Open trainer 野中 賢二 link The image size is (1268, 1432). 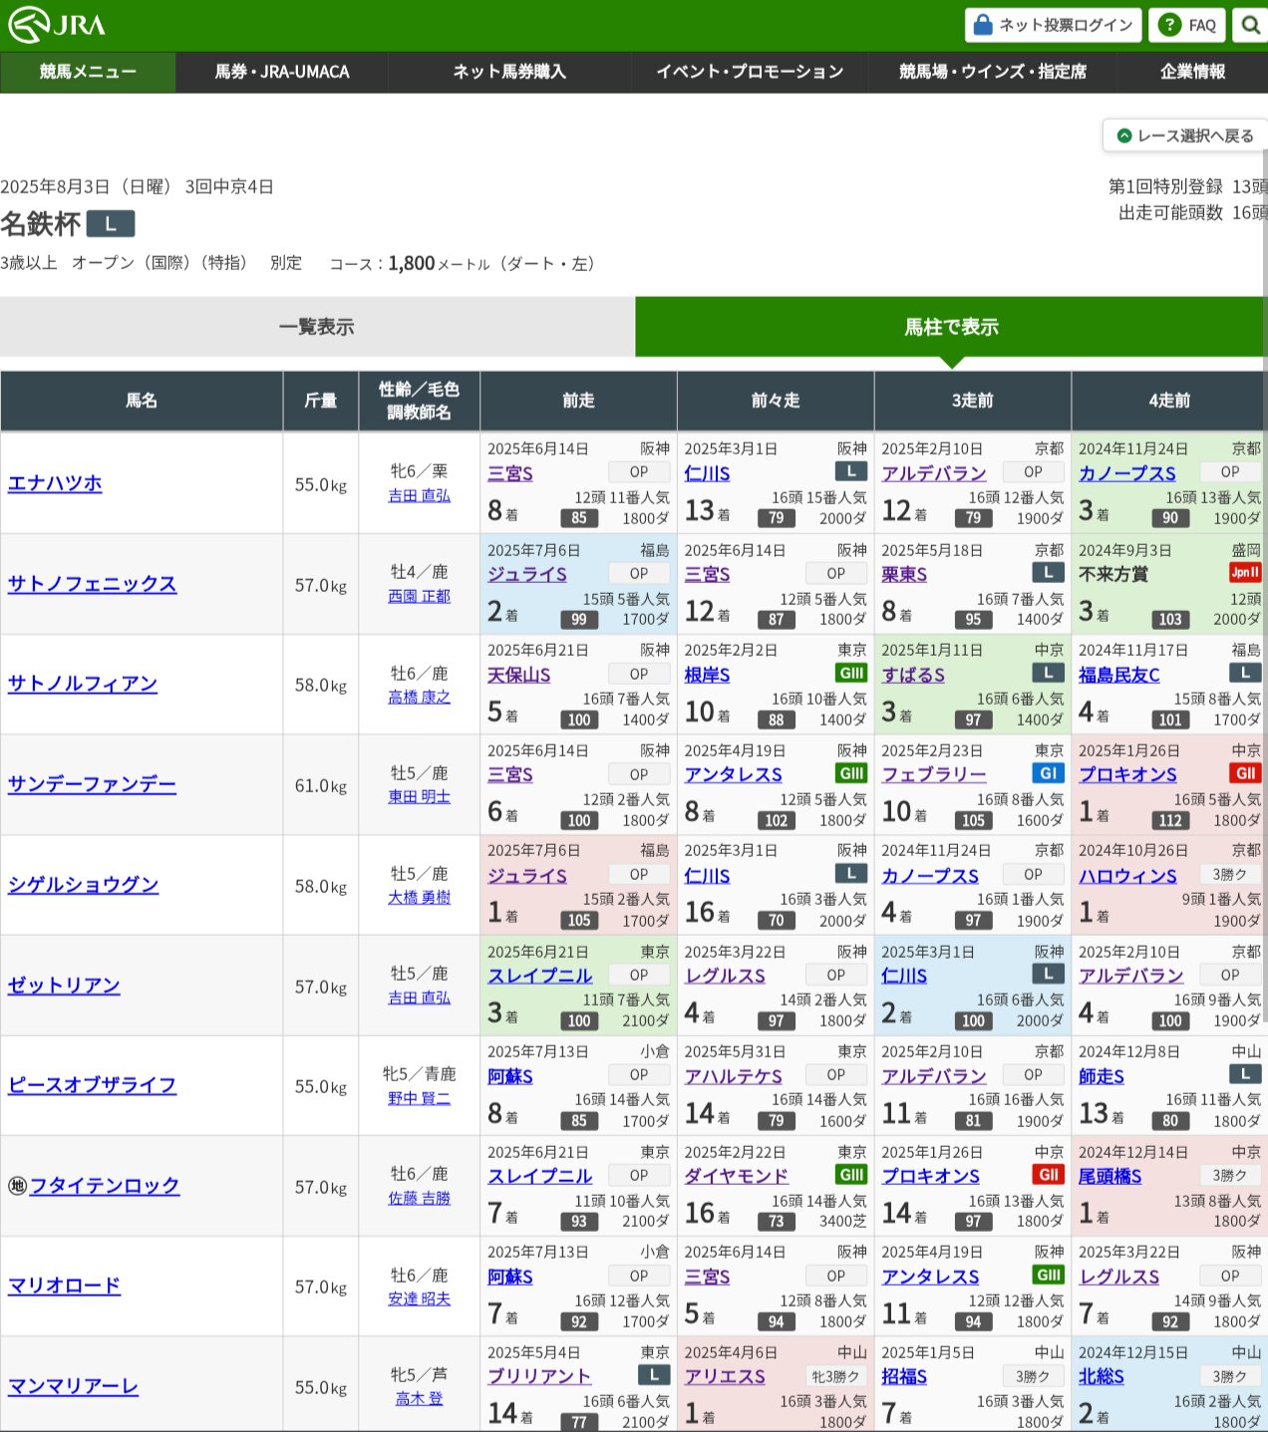point(420,1098)
